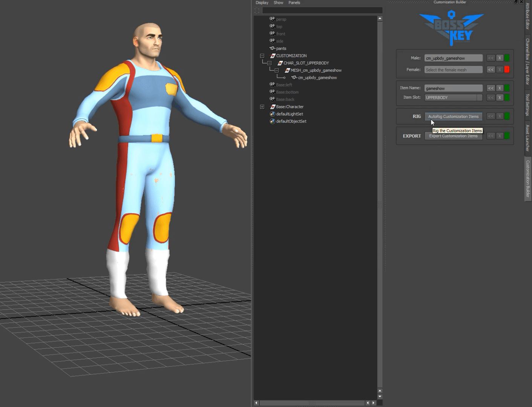Open the Panels menu

tap(294, 3)
